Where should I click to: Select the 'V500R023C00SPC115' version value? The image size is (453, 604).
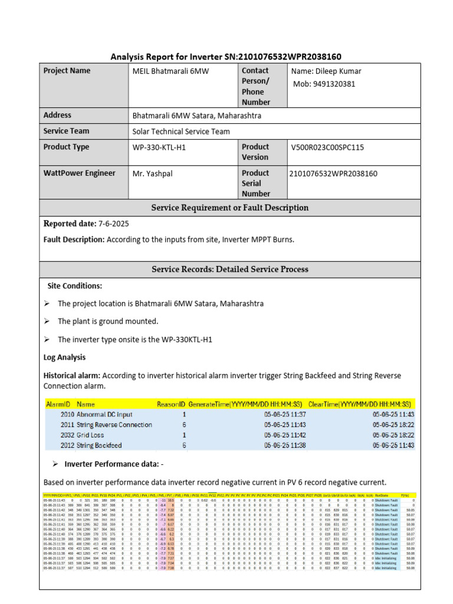tap(327, 147)
